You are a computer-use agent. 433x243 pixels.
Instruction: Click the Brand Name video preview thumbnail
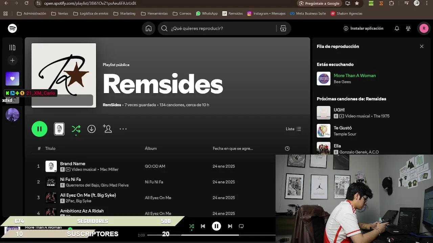pyautogui.click(x=59, y=129)
